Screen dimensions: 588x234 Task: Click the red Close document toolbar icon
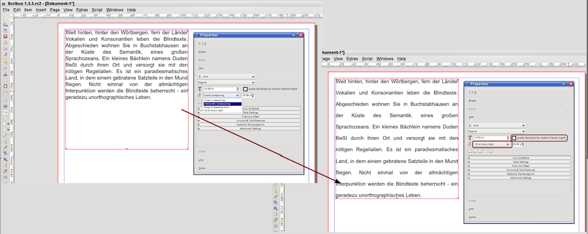[5, 36]
